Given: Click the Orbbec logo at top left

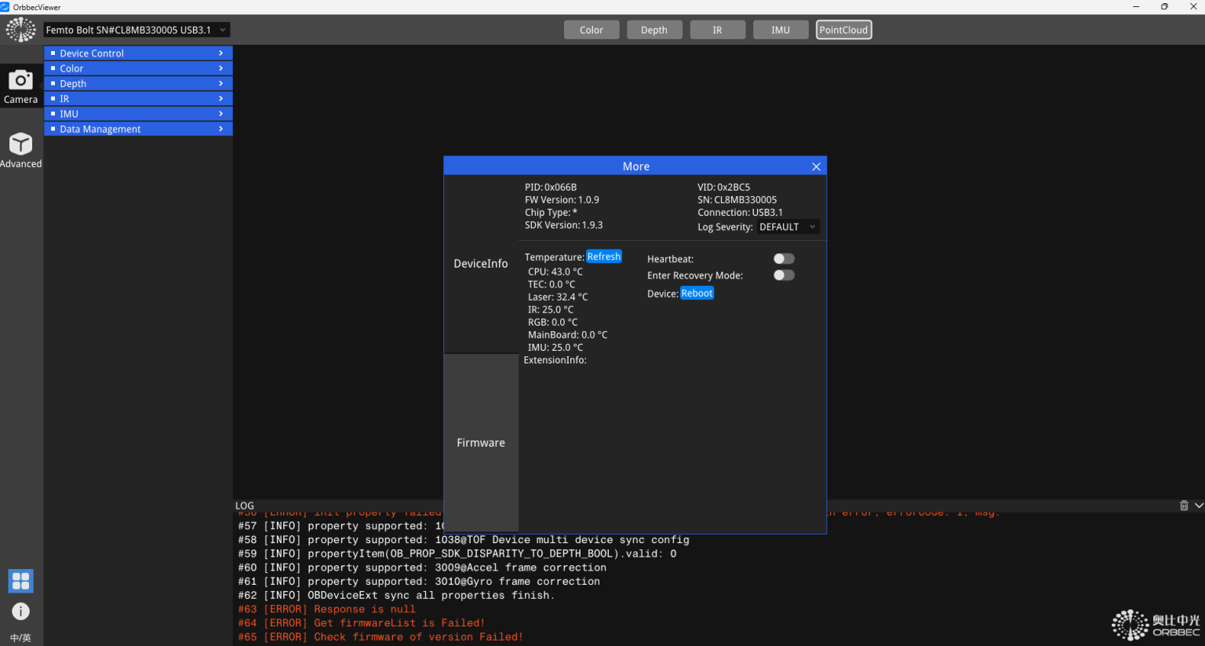Looking at the screenshot, I should click(20, 30).
